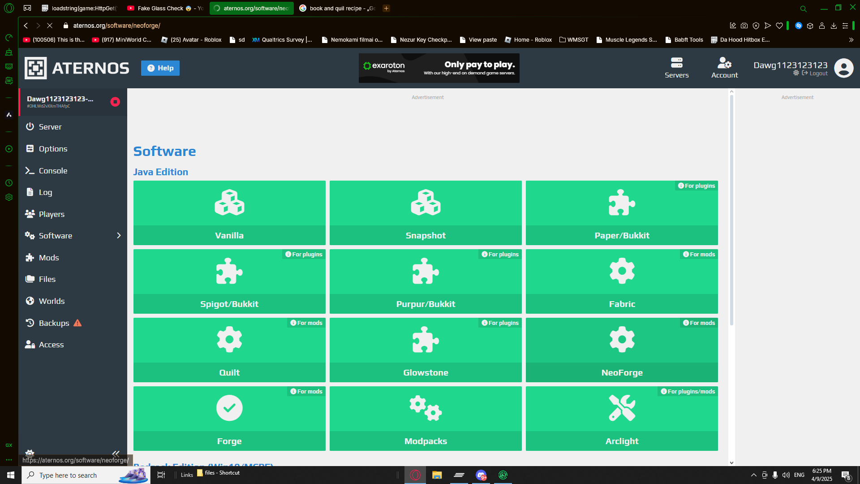Open the Avatar - Roblox bookmark
Viewport: 860px width, 484px height.
(191, 40)
